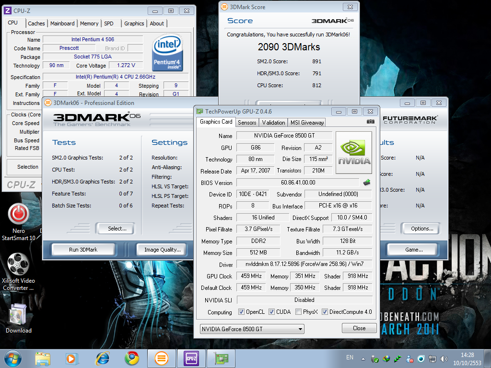Click the Intel Pentium 4 logo in CPU-Z
Viewport: 491px width, 368px height.
[167, 52]
